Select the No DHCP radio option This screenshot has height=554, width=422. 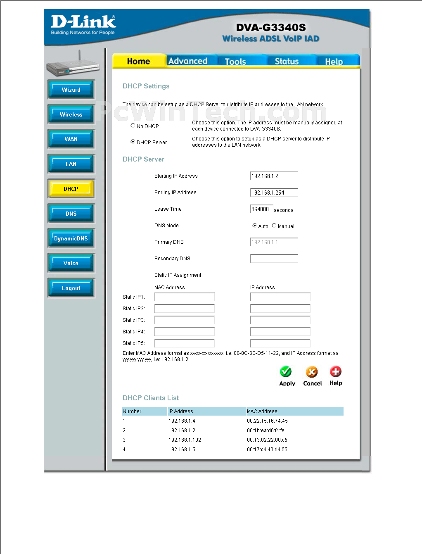[x=133, y=126]
